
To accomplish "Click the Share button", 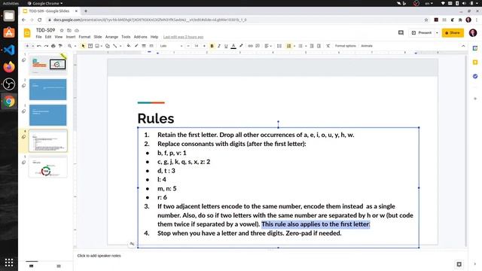I will pyautogui.click(x=453, y=32).
